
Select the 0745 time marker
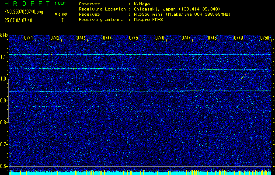click(x=133, y=38)
